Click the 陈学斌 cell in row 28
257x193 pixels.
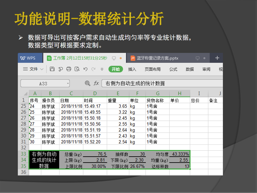pos(50,124)
